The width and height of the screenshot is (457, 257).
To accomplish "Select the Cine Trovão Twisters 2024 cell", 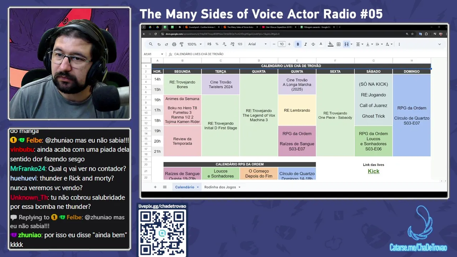I will [221, 84].
